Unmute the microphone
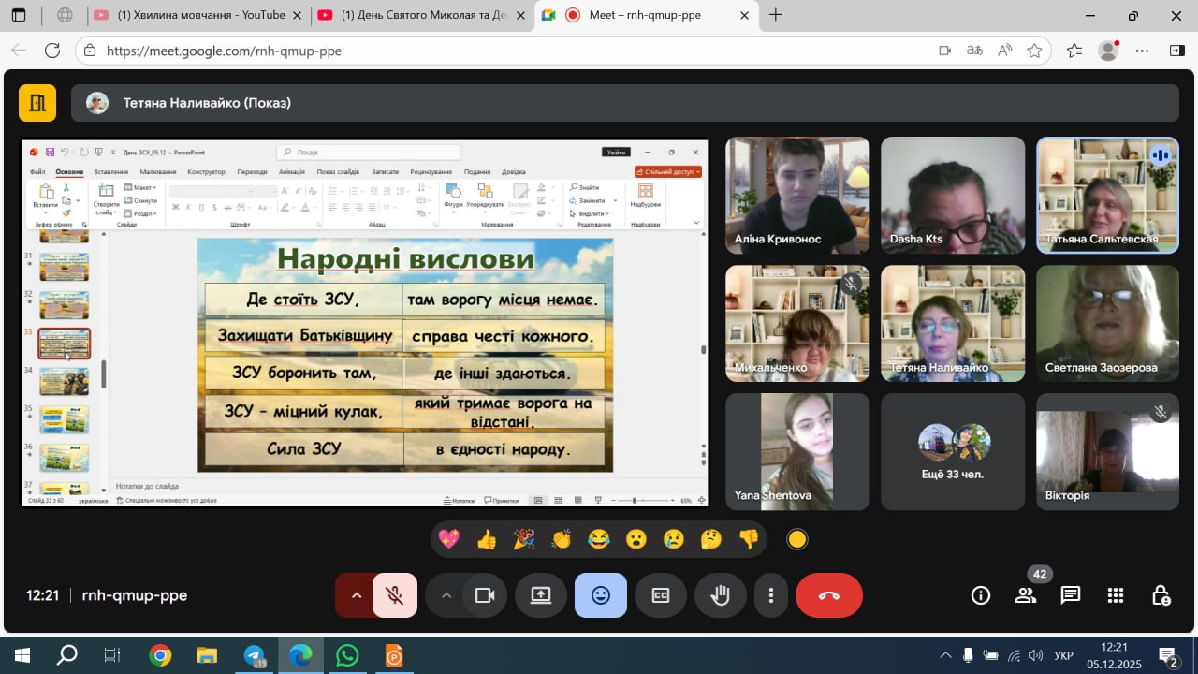 pyautogui.click(x=395, y=595)
